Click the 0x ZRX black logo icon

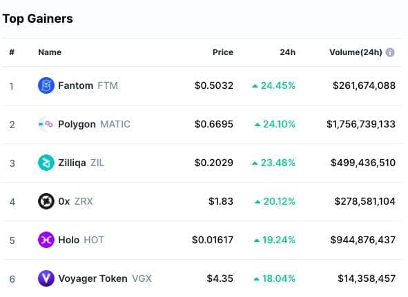pyautogui.click(x=46, y=201)
